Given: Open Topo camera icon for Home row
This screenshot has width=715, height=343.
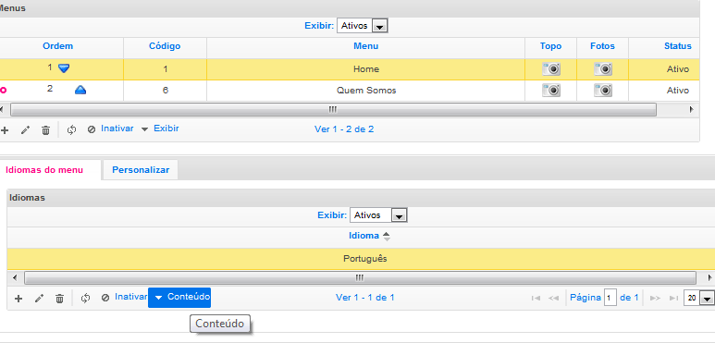Looking at the screenshot, I should pyautogui.click(x=551, y=69).
